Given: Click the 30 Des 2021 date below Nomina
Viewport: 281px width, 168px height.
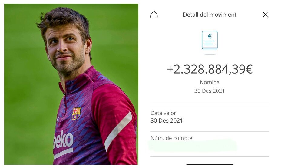Looking at the screenshot, I should 210,91.
